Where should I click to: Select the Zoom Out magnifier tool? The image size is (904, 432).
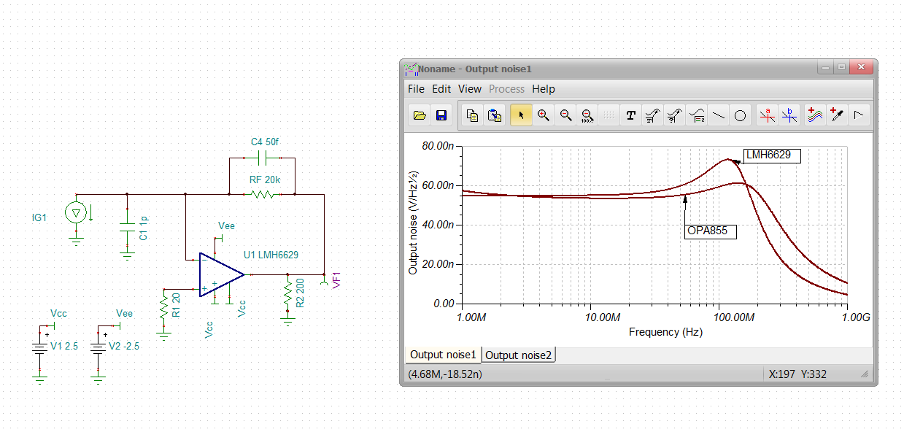click(x=565, y=115)
